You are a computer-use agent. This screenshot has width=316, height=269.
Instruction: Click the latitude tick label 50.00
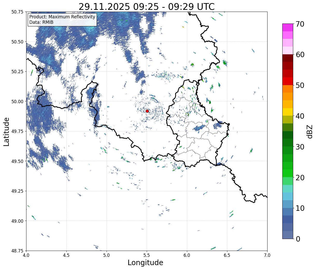pos(17,101)
